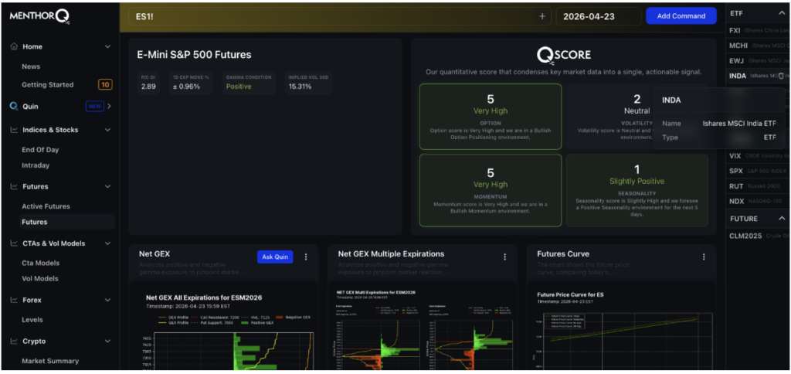Image resolution: width=791 pixels, height=374 pixels.
Task: Select the Option score card
Action: (x=491, y=117)
